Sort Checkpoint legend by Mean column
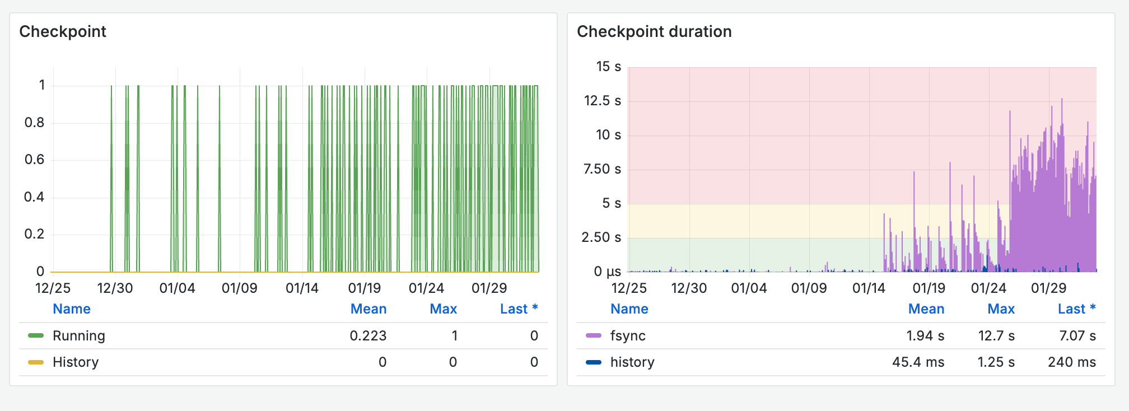This screenshot has height=411, width=1129. (368, 309)
